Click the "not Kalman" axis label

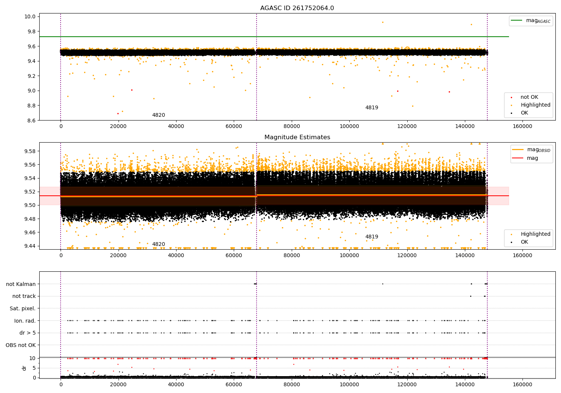(x=21, y=284)
